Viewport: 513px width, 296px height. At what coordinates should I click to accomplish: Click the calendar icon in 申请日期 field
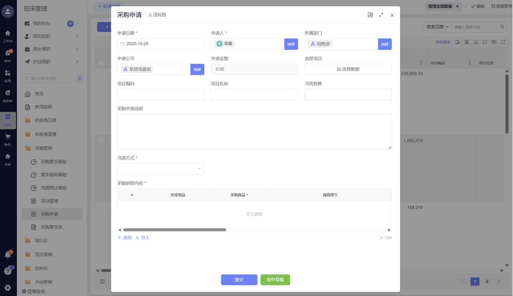[x=123, y=44]
